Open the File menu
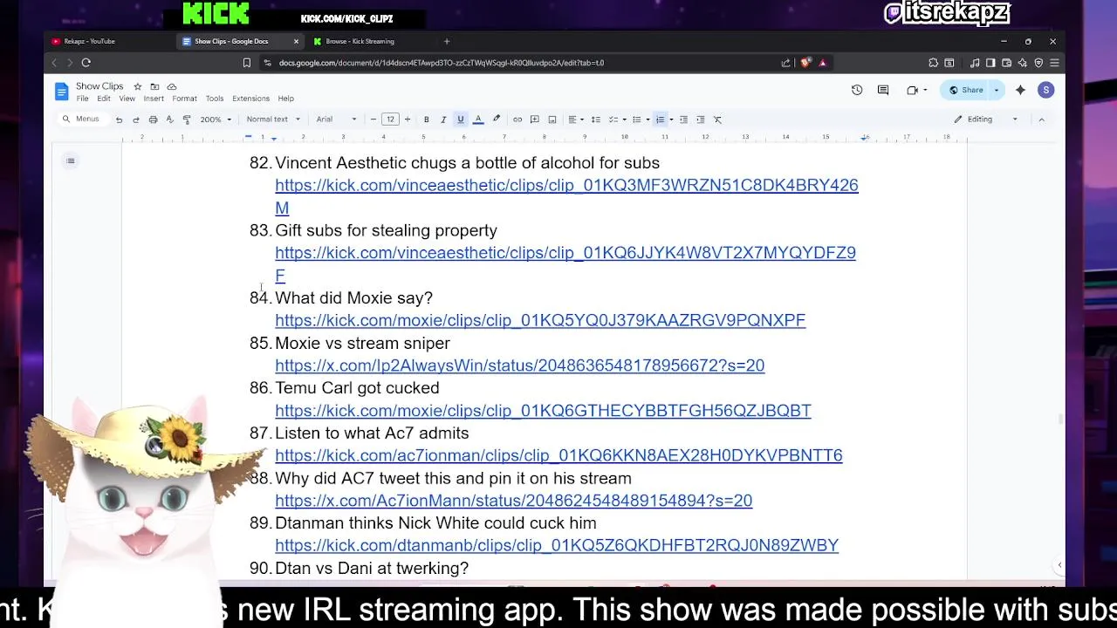1117x628 pixels. (82, 99)
